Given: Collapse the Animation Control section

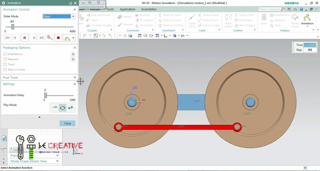Looking at the screenshot, I should (75, 9).
